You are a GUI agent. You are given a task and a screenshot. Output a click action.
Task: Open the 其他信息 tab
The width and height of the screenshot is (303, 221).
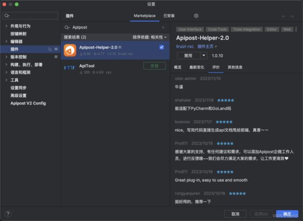pos(235,67)
